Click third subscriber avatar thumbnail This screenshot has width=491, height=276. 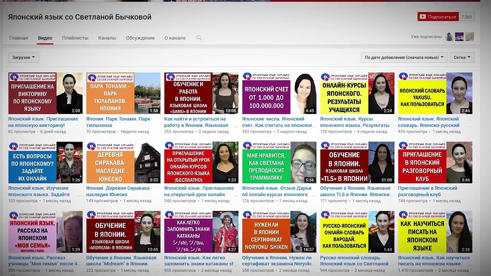click(470, 37)
